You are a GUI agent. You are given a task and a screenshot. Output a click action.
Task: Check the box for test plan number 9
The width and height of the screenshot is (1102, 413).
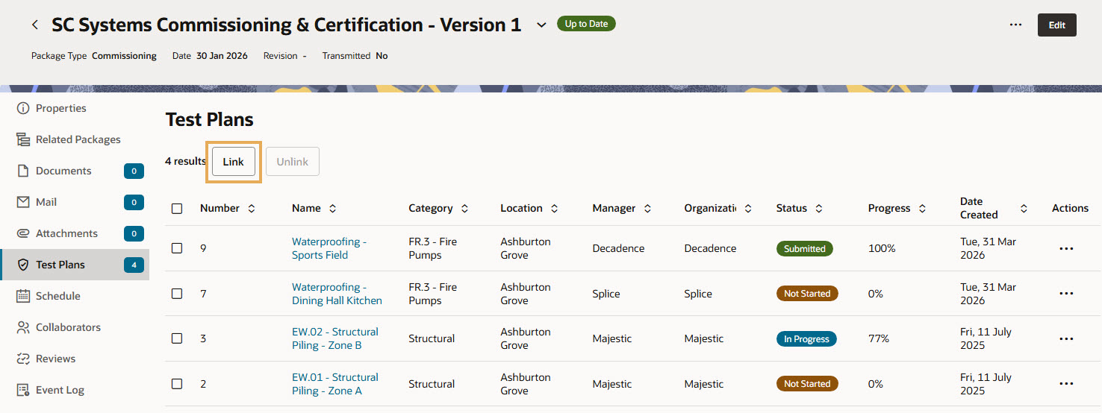point(177,248)
